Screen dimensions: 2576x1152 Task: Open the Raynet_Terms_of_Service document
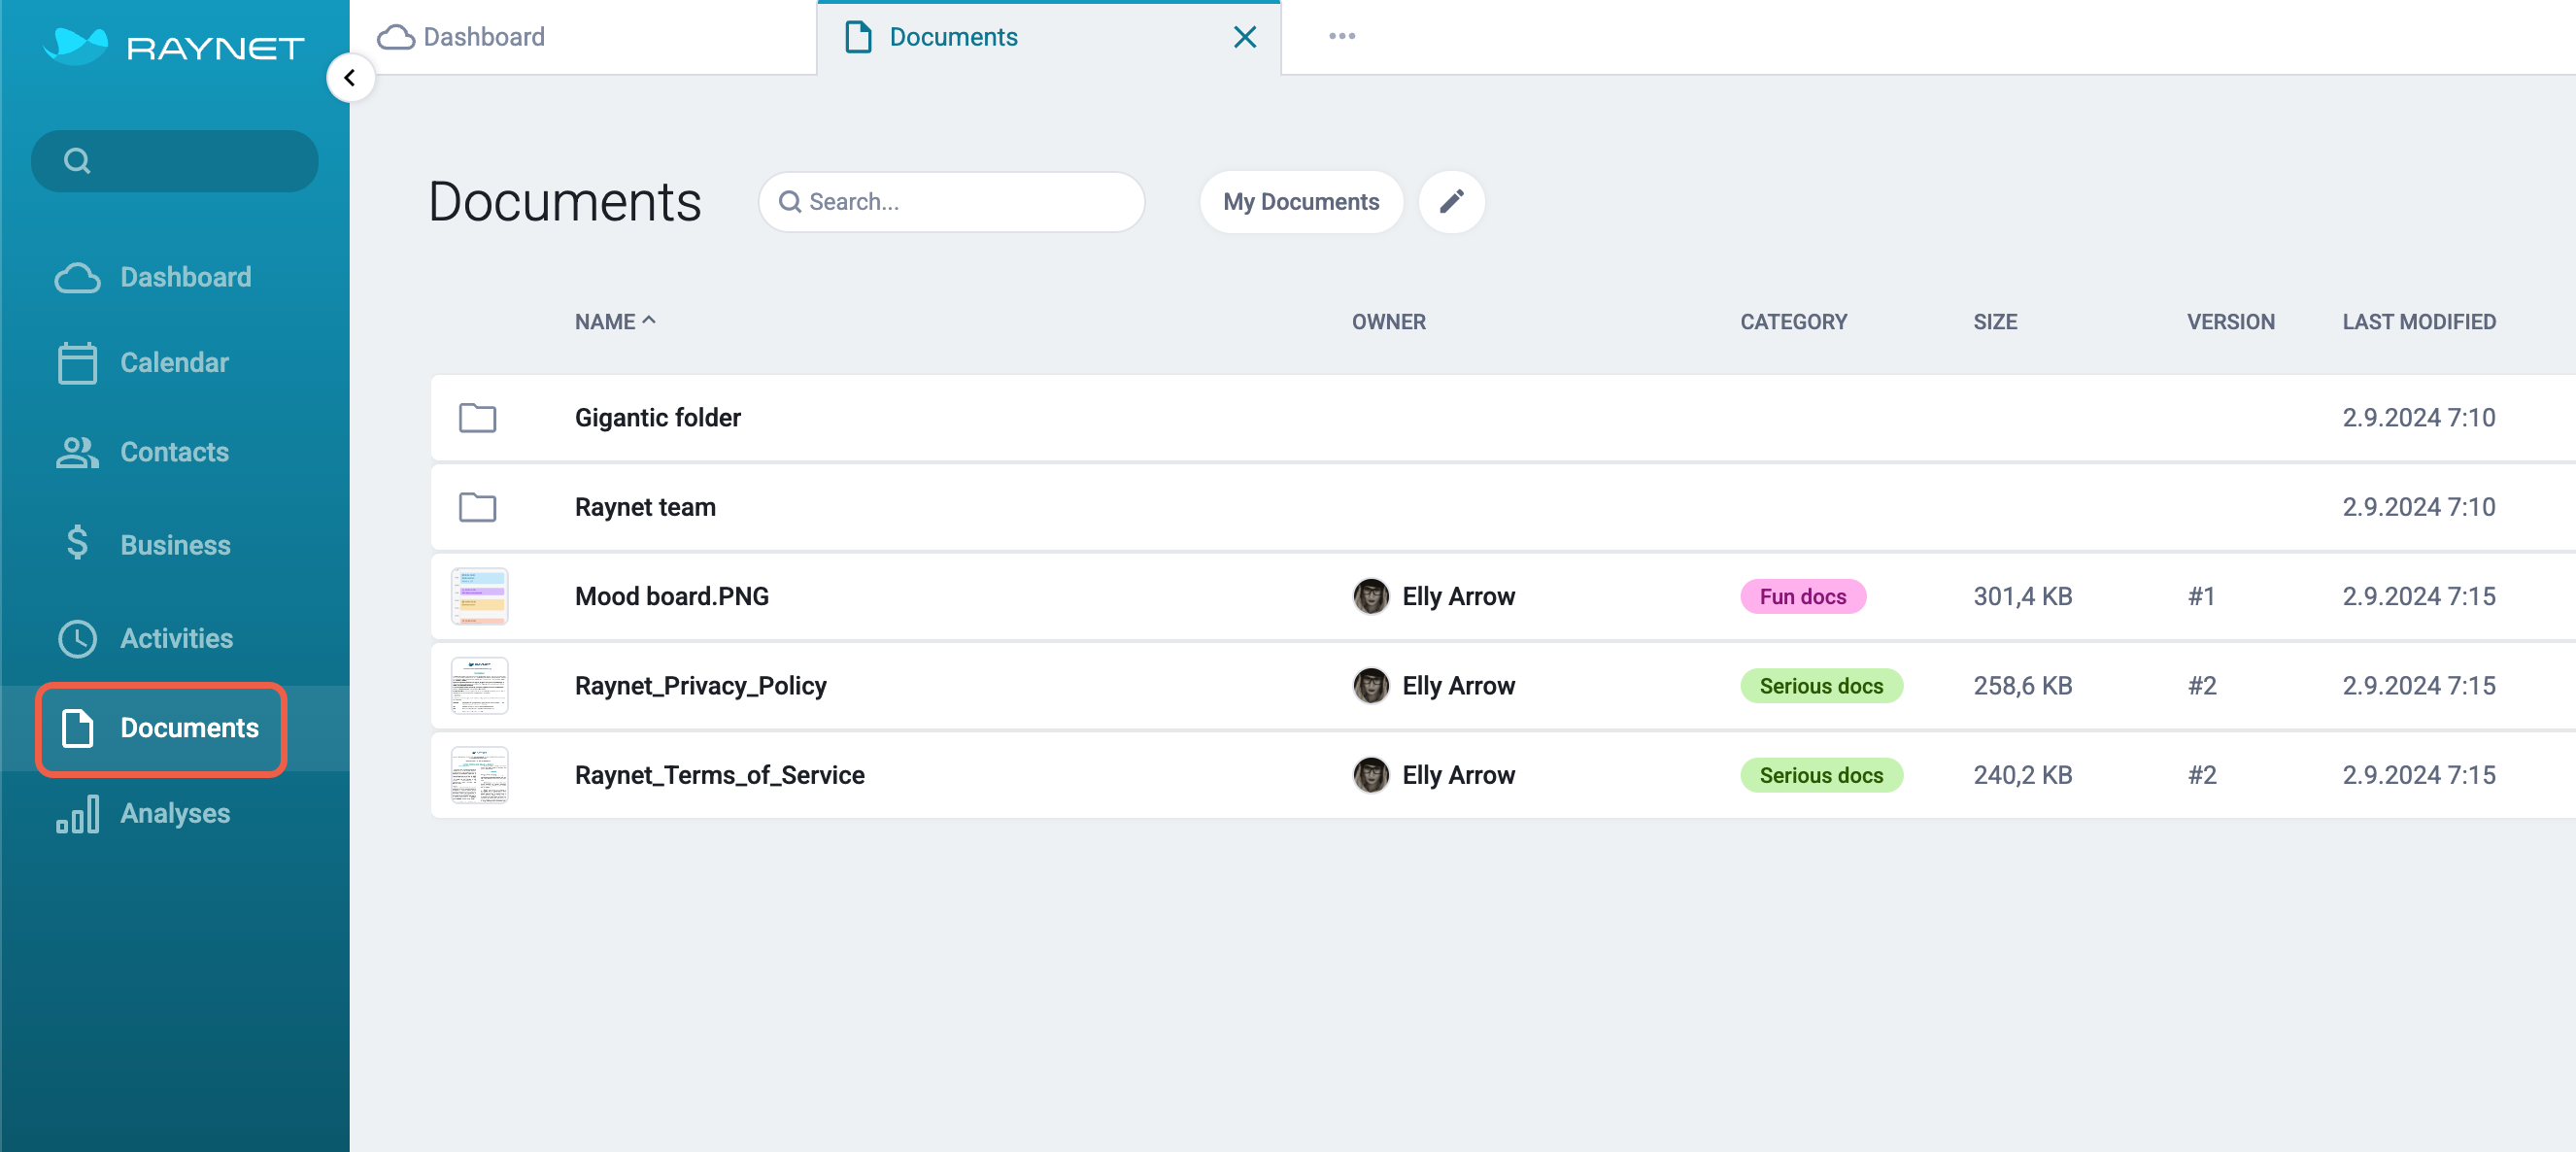[x=719, y=775]
